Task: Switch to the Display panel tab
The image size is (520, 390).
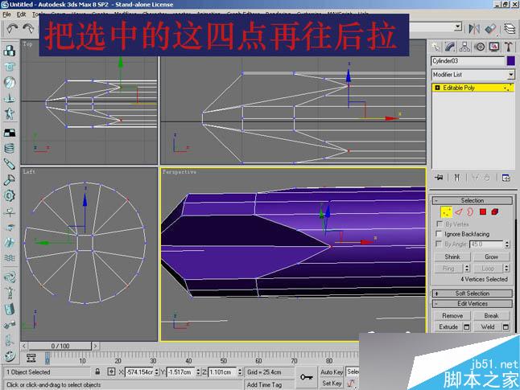Action: click(494, 47)
